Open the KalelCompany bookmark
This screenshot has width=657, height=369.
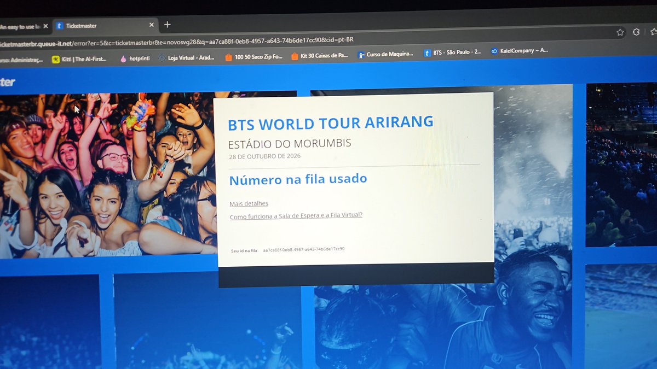[x=519, y=51]
